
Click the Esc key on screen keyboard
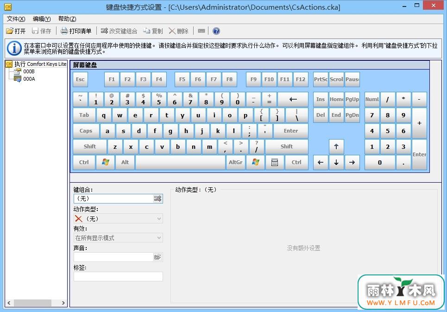(81, 79)
